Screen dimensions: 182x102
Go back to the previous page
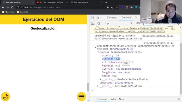click(x=3, y=7)
